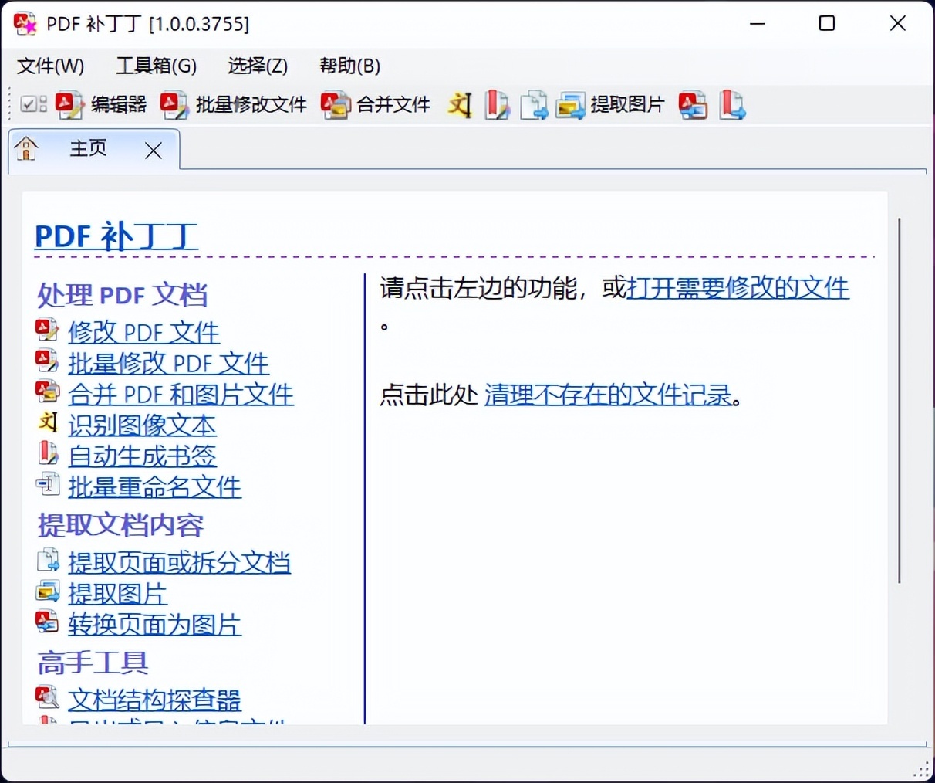Screen dimensions: 935x783
Task: Open 清理不存在的文件记录 link
Action: 606,394
